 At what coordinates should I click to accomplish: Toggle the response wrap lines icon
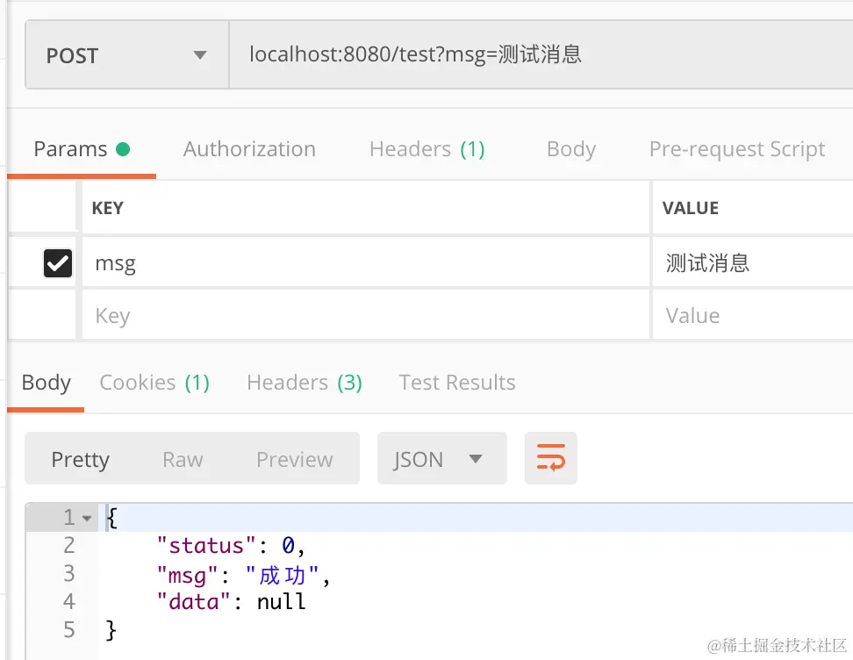coord(551,458)
